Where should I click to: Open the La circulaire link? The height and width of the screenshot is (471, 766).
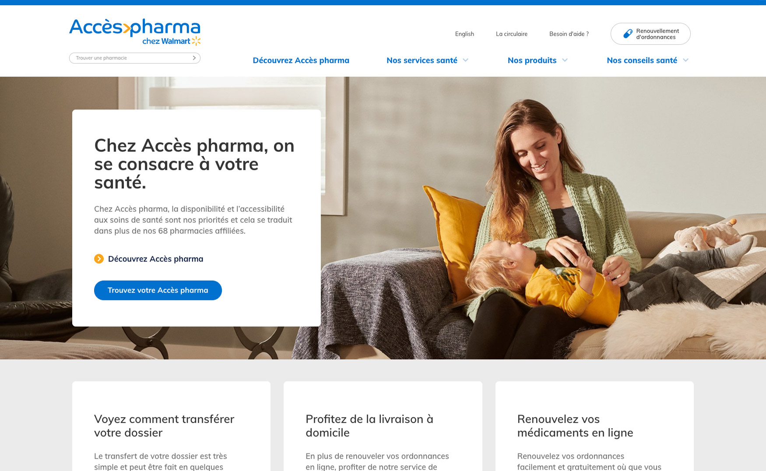pyautogui.click(x=512, y=34)
